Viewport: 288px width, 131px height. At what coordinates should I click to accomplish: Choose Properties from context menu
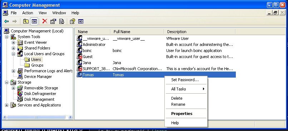pyautogui.click(x=186, y=114)
